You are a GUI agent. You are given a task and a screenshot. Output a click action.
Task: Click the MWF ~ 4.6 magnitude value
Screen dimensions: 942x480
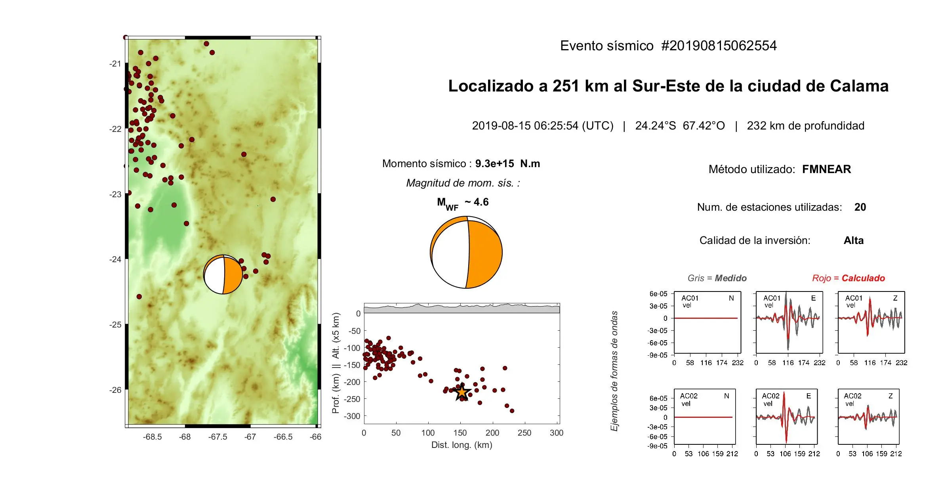[x=463, y=203]
